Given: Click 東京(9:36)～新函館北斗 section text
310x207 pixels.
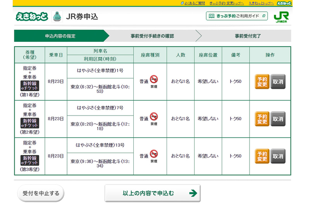Looking at the screenshot, I should 100,164.
